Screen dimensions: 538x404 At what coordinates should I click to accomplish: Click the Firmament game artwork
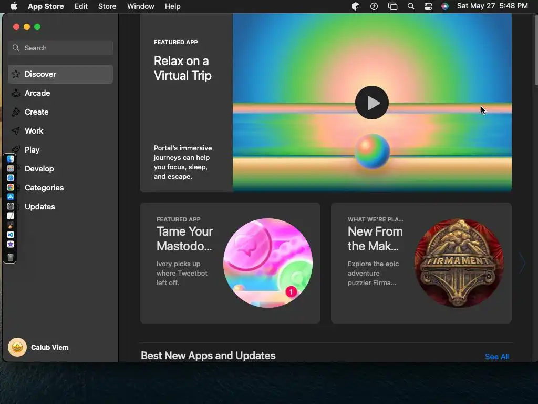[x=459, y=263]
